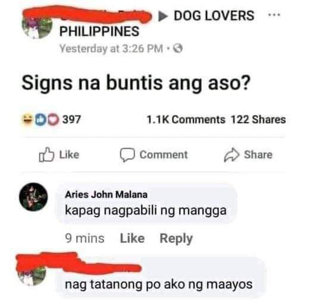Open the 397 reactions count list

click(72, 119)
